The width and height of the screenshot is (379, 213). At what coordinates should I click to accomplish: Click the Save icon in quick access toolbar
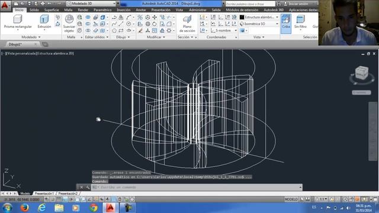click(x=29, y=4)
